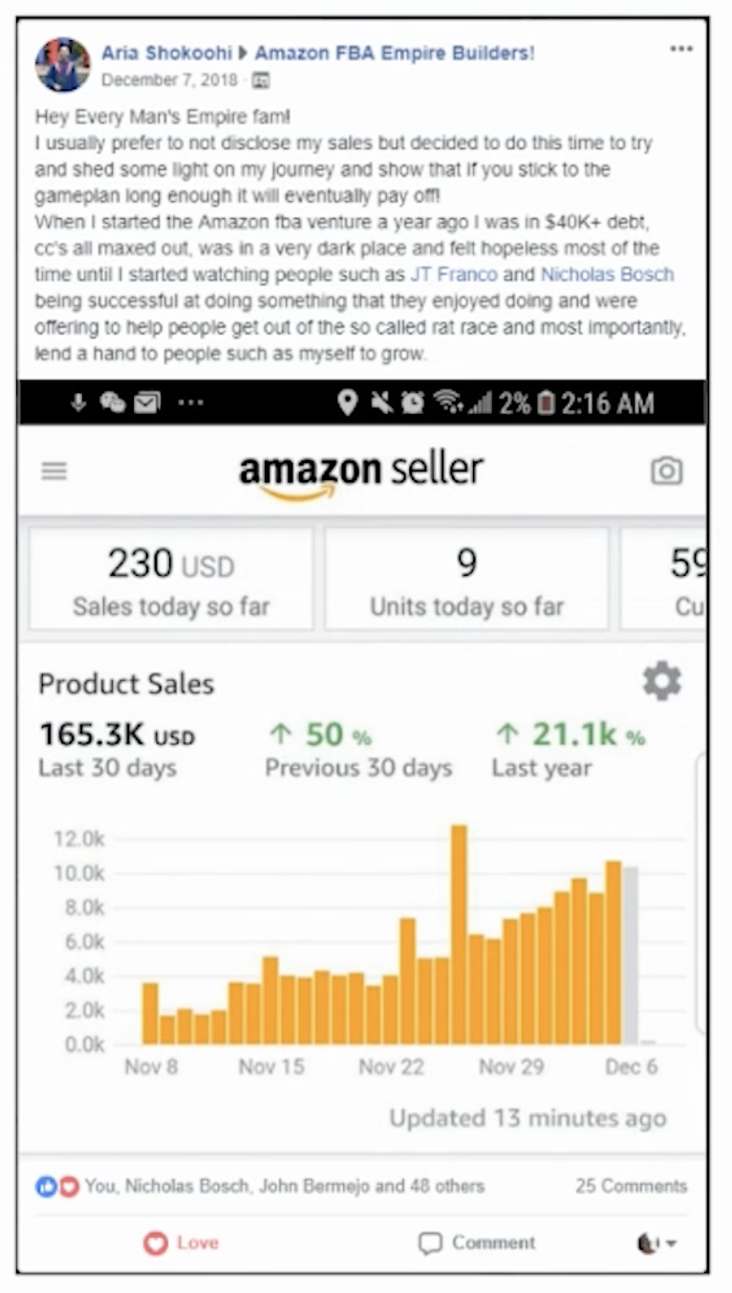Click the Love reaction button

click(182, 1242)
